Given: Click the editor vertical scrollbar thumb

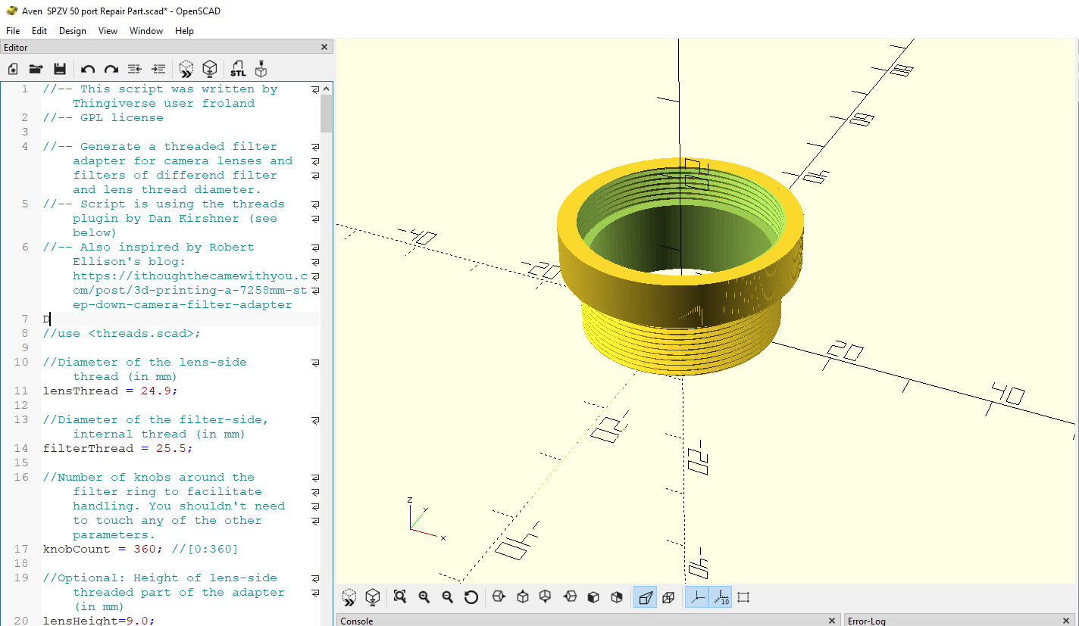Looking at the screenshot, I should click(x=327, y=113).
